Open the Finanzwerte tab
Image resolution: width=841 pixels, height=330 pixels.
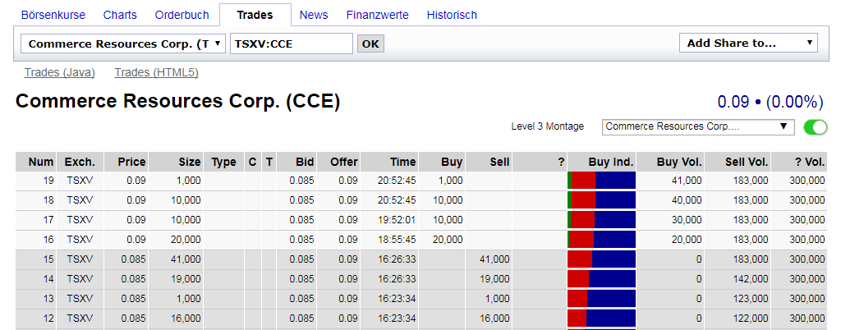[378, 15]
